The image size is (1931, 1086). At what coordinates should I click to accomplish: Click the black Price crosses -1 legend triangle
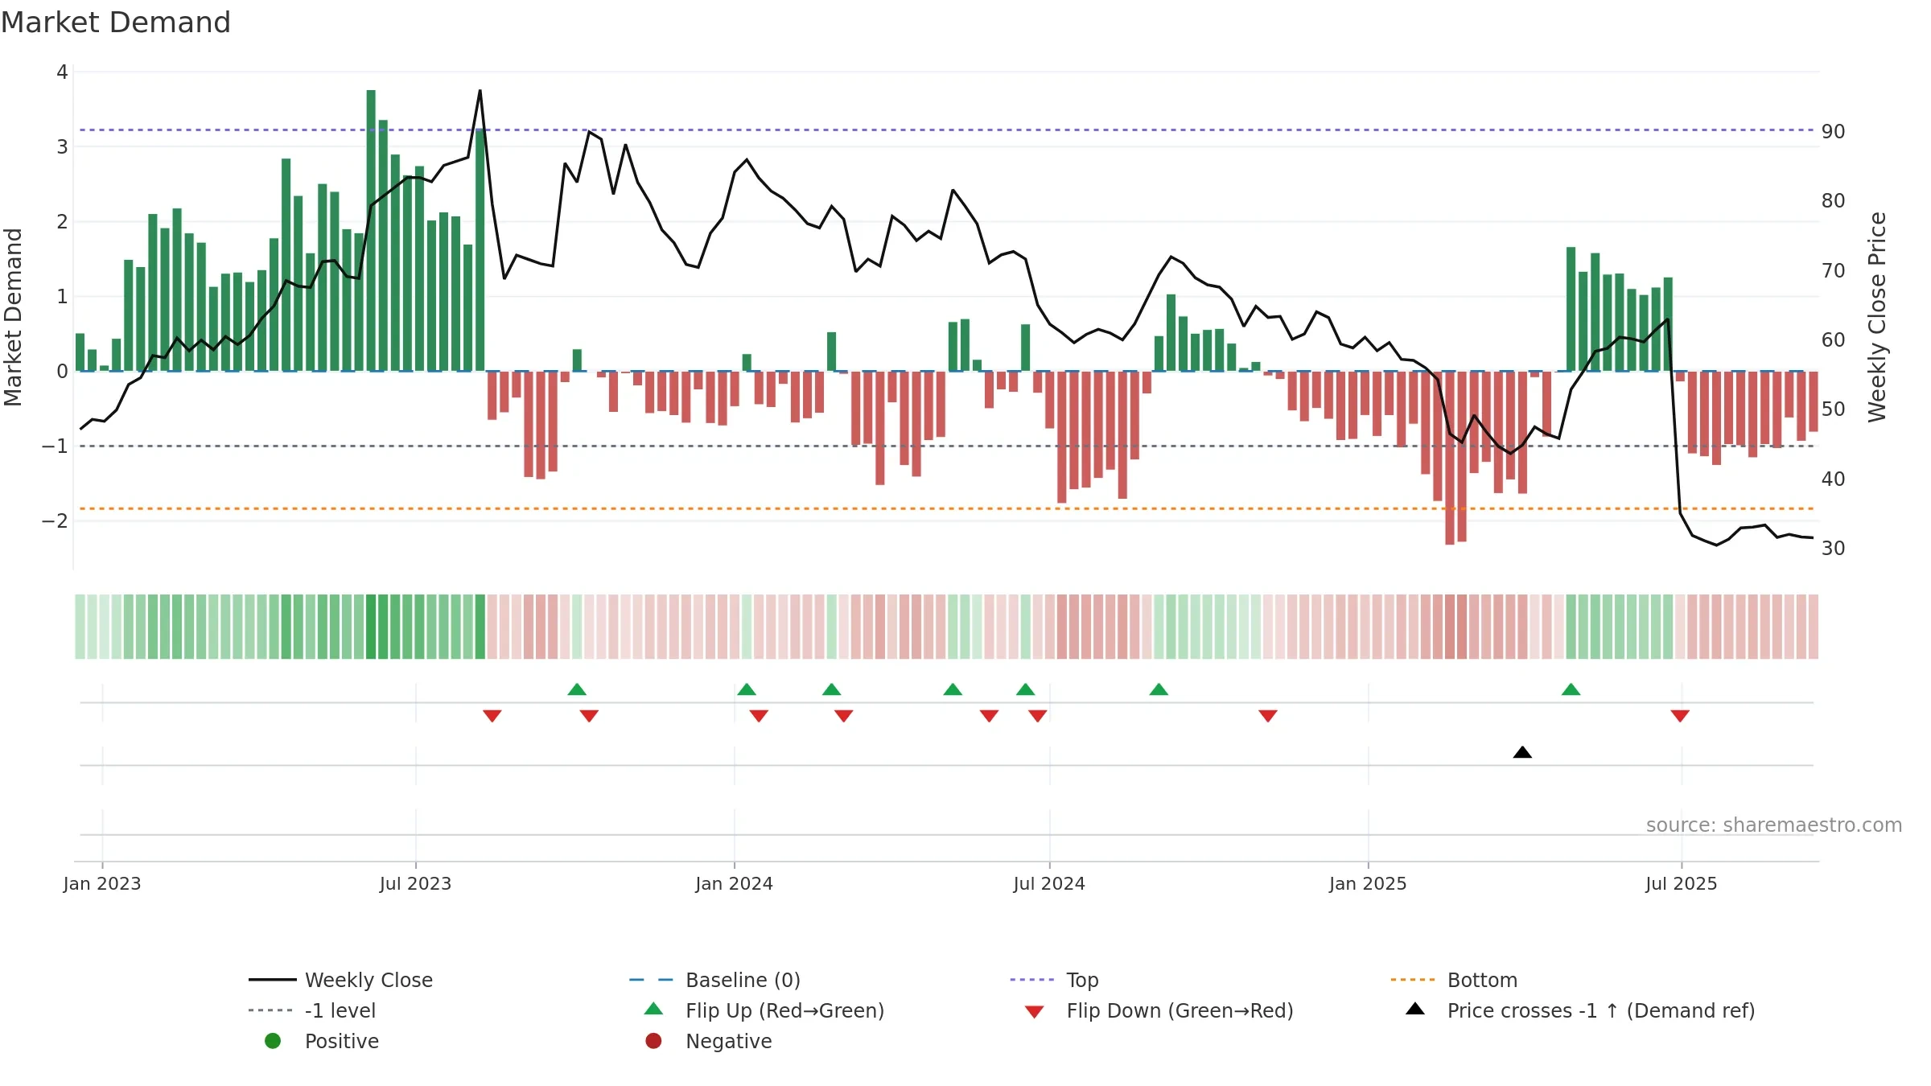coord(1415,1009)
